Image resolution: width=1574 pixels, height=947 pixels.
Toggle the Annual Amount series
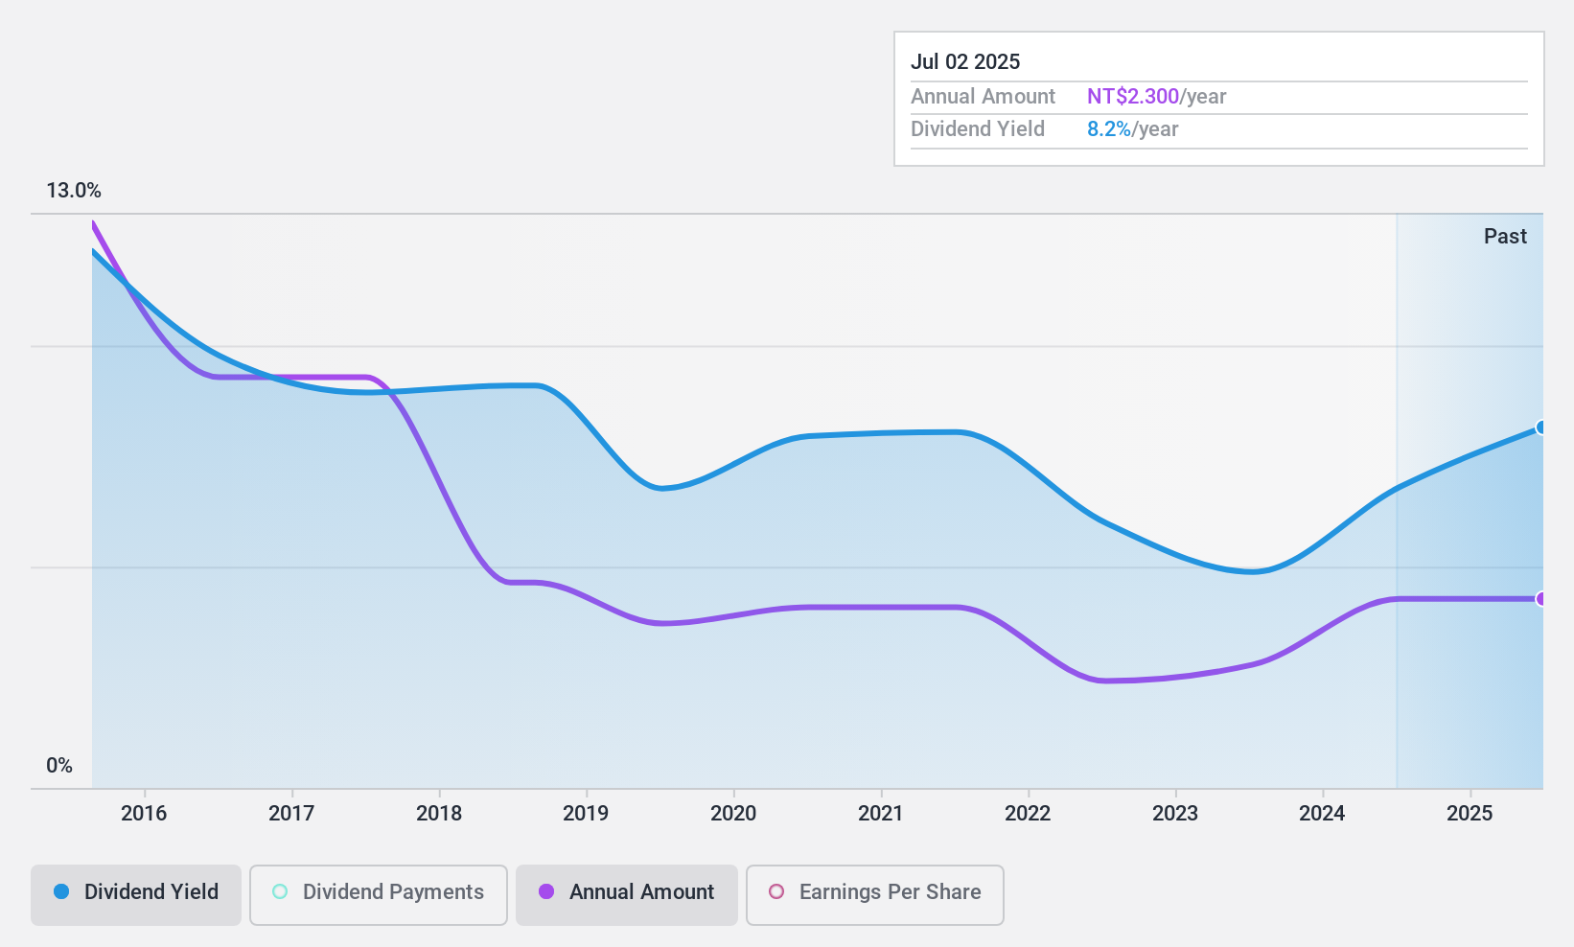[x=626, y=895]
